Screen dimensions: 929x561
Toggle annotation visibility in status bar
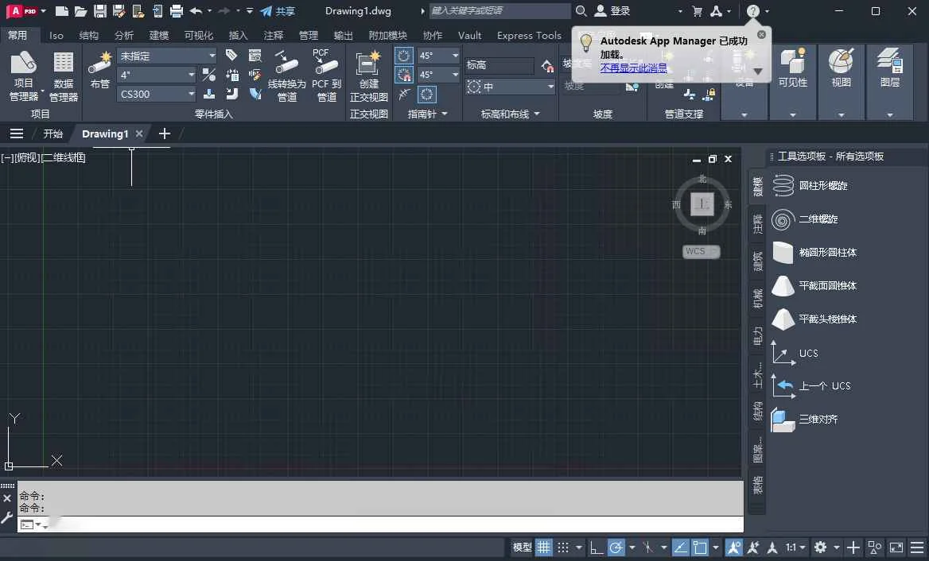(x=733, y=547)
